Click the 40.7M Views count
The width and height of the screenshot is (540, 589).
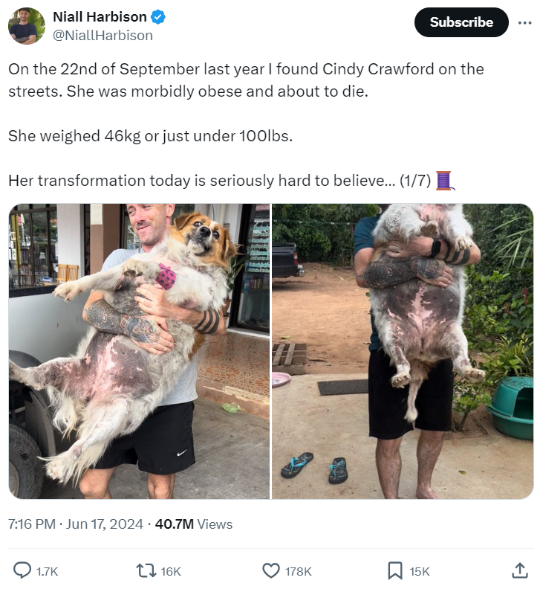click(x=194, y=524)
